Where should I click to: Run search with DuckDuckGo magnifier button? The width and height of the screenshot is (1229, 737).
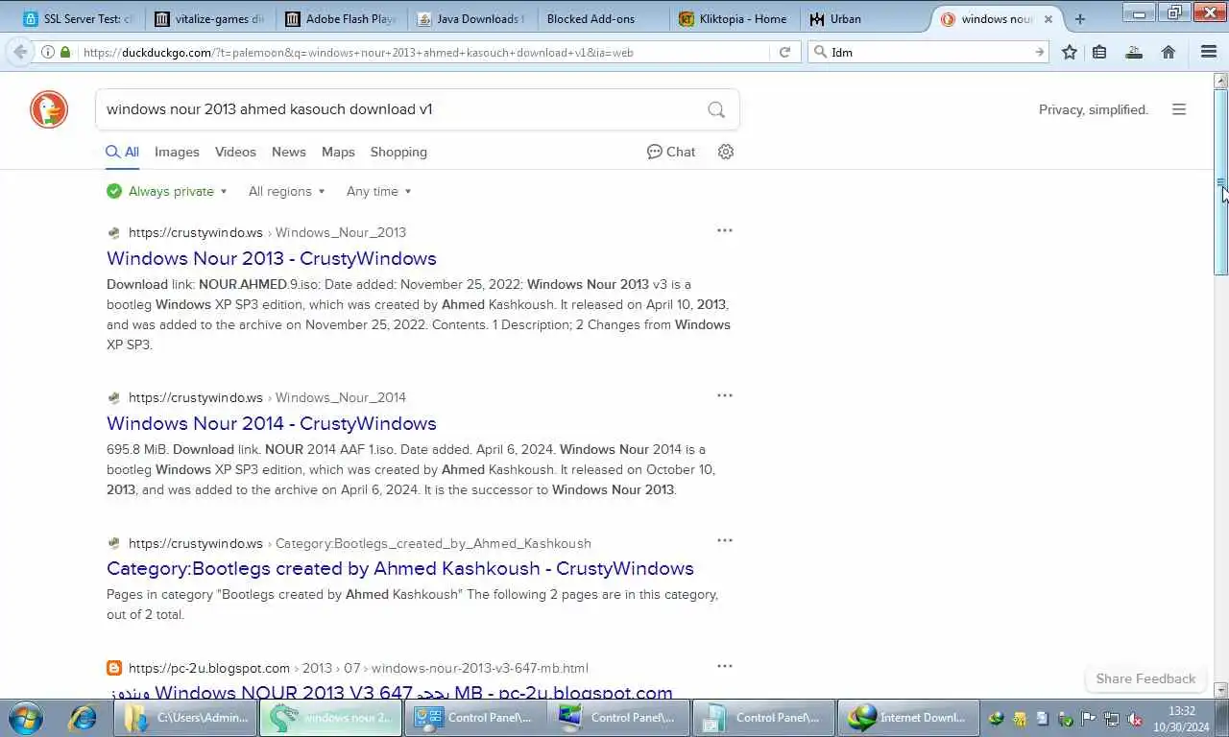tap(716, 109)
